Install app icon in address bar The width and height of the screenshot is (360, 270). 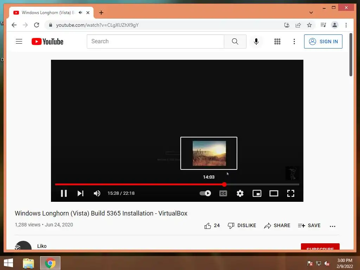(287, 25)
